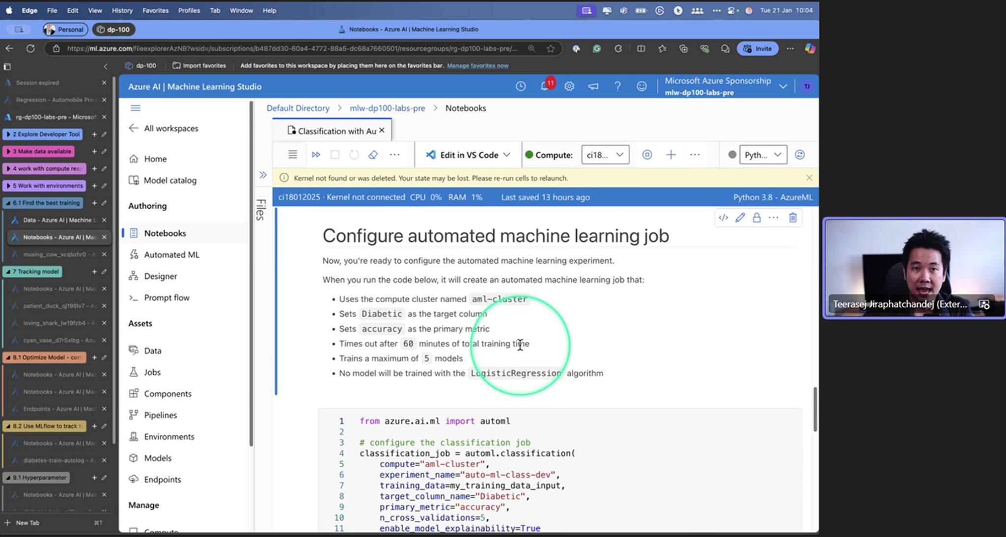Click the Invite button

pyautogui.click(x=758, y=49)
